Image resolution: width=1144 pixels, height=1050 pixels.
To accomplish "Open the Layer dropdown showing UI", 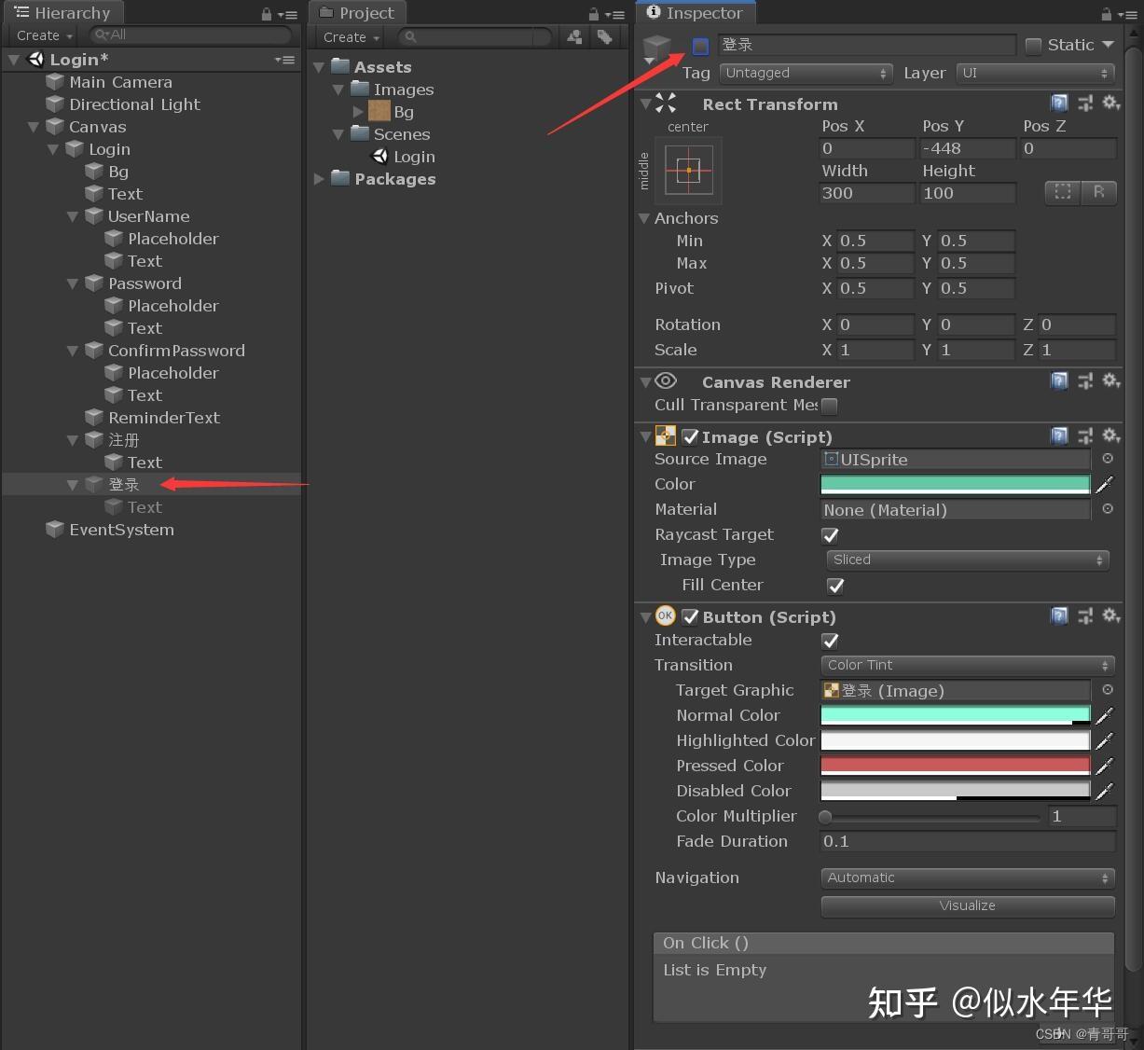I will [1035, 73].
